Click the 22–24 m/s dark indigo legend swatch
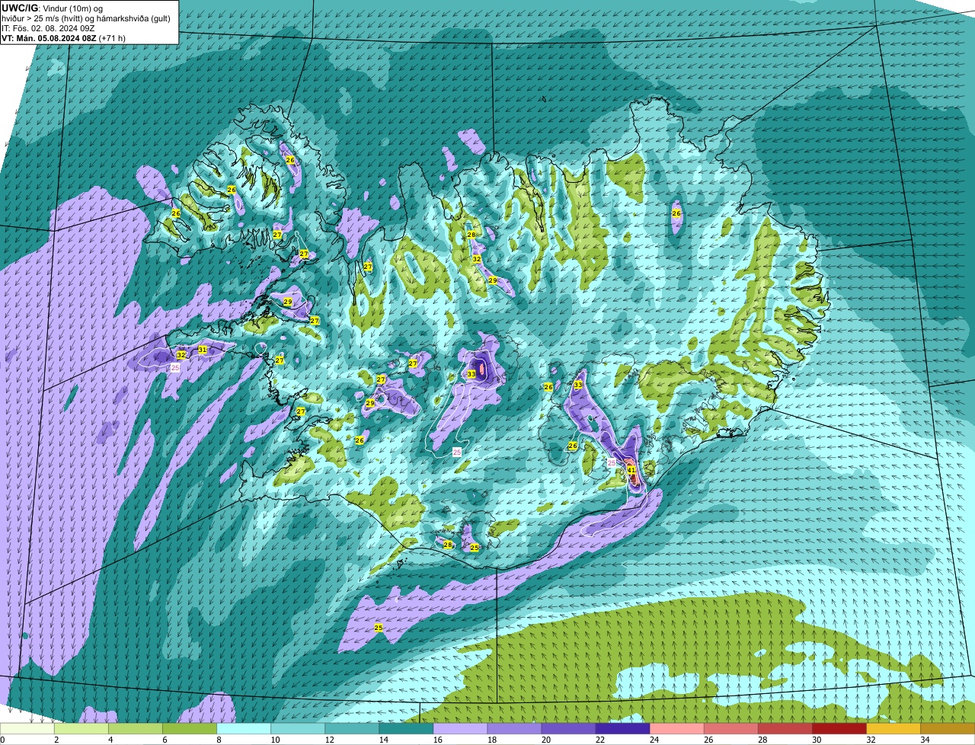This screenshot has width=975, height=745. coord(622,729)
